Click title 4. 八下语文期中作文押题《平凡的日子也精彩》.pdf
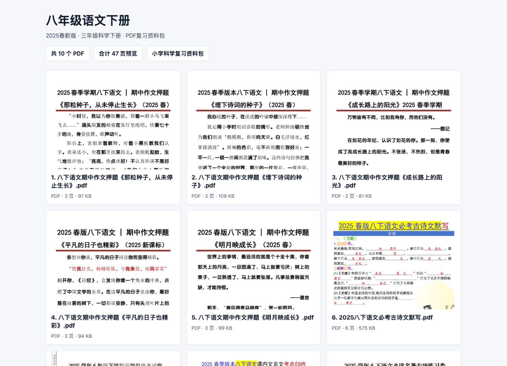 109,321
